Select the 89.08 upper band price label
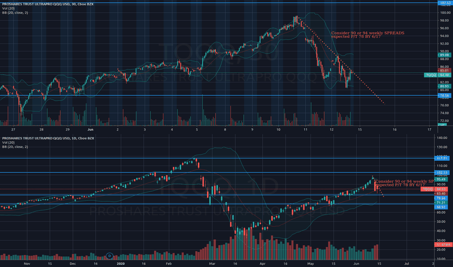This screenshot has height=267, width=453. coord(444,55)
